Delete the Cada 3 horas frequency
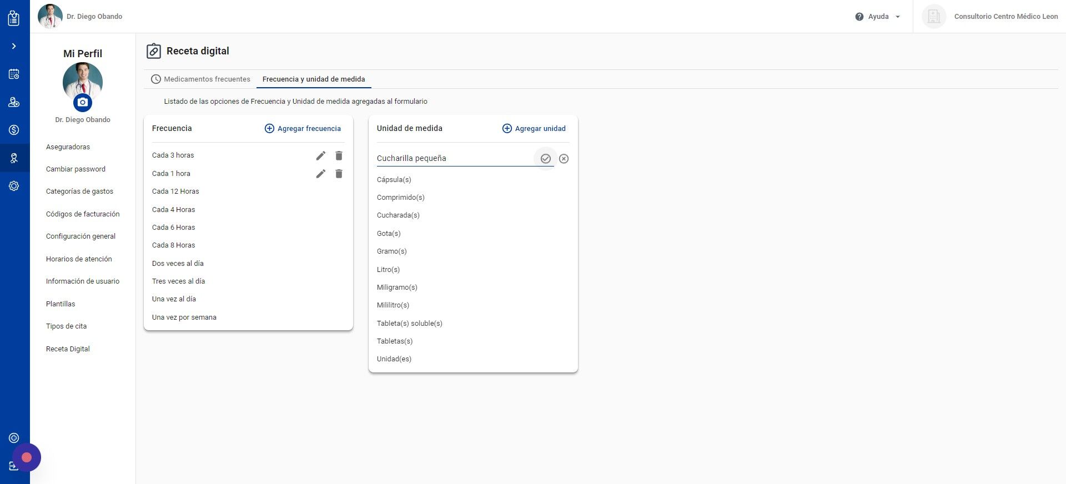This screenshot has height=484, width=1066. click(x=339, y=155)
